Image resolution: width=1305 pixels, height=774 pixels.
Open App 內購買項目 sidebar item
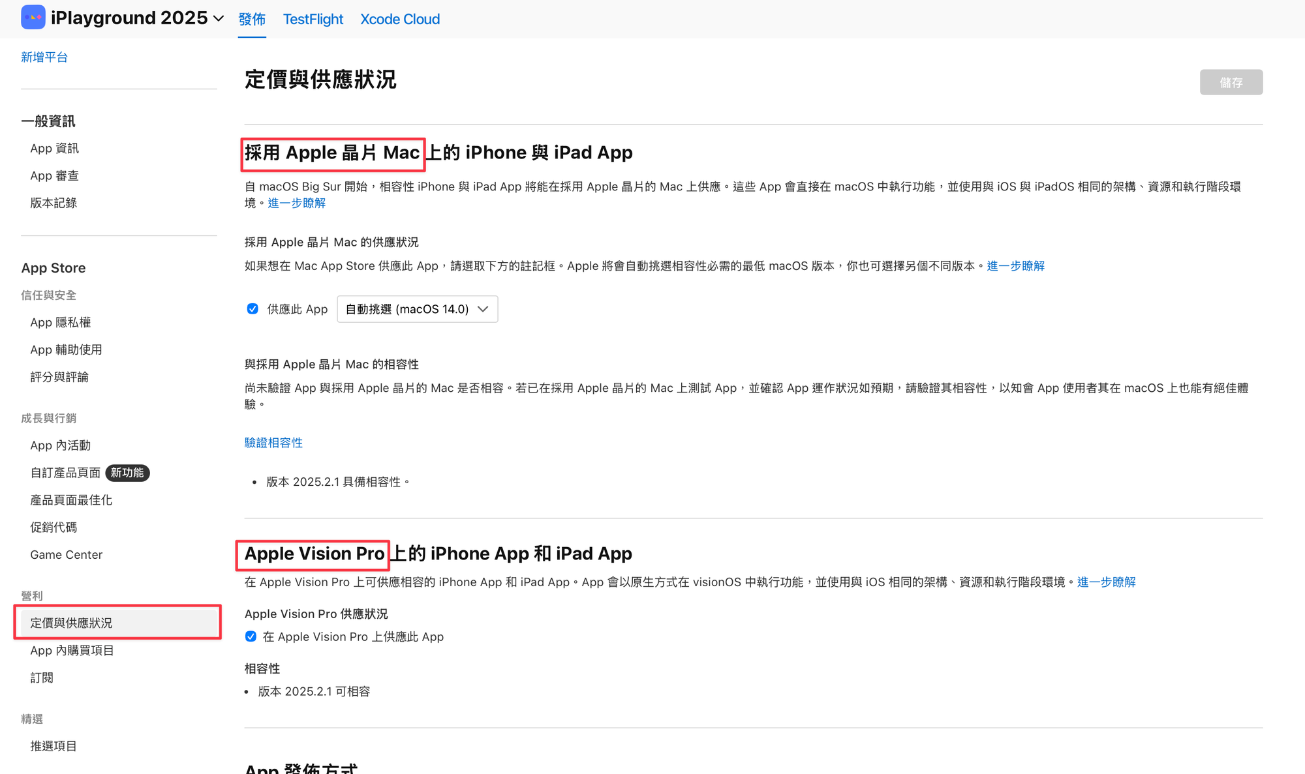click(72, 651)
